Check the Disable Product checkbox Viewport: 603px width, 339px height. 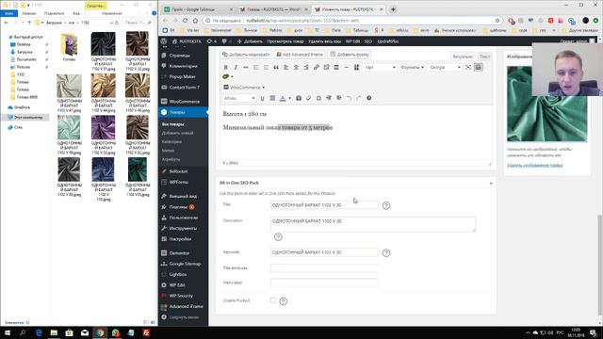click(273, 300)
